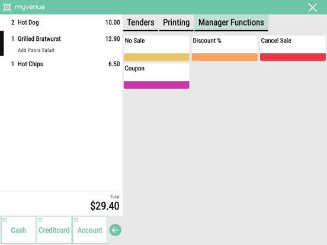The width and height of the screenshot is (327, 245).
Task: Pay with Cash tender
Action: pos(18,230)
